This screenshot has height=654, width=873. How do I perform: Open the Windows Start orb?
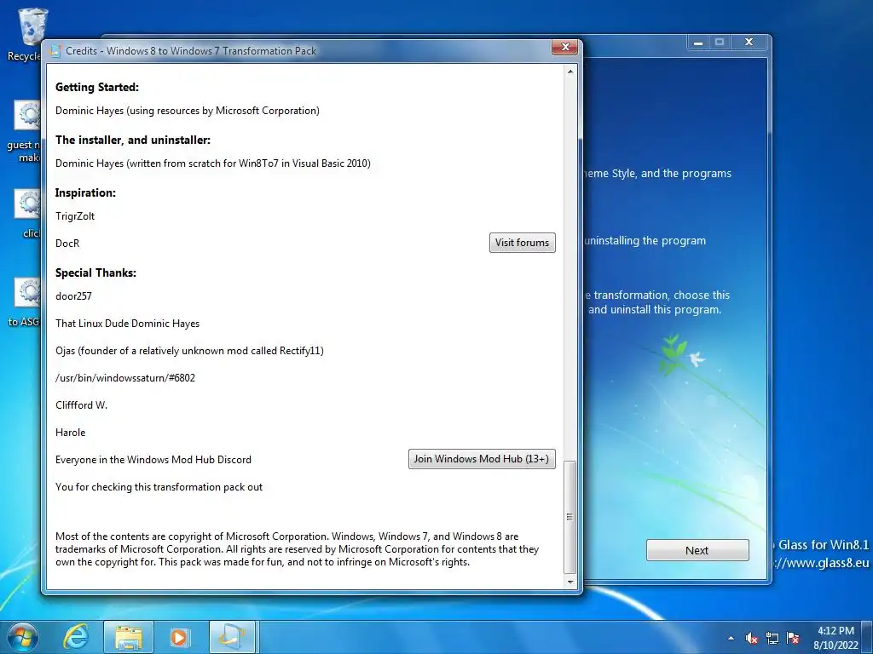point(22,637)
